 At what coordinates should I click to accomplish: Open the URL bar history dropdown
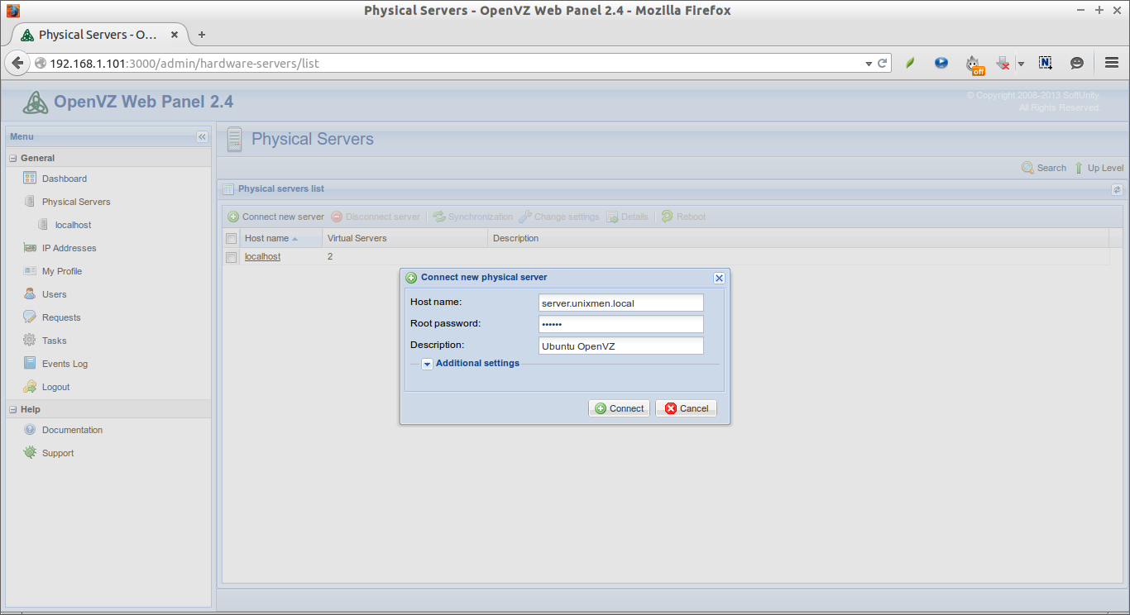pos(869,64)
